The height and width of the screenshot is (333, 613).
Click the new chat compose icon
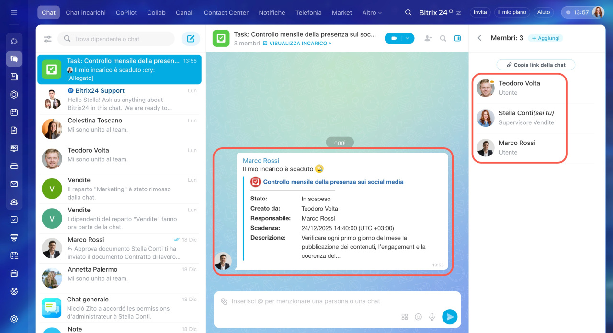191,39
